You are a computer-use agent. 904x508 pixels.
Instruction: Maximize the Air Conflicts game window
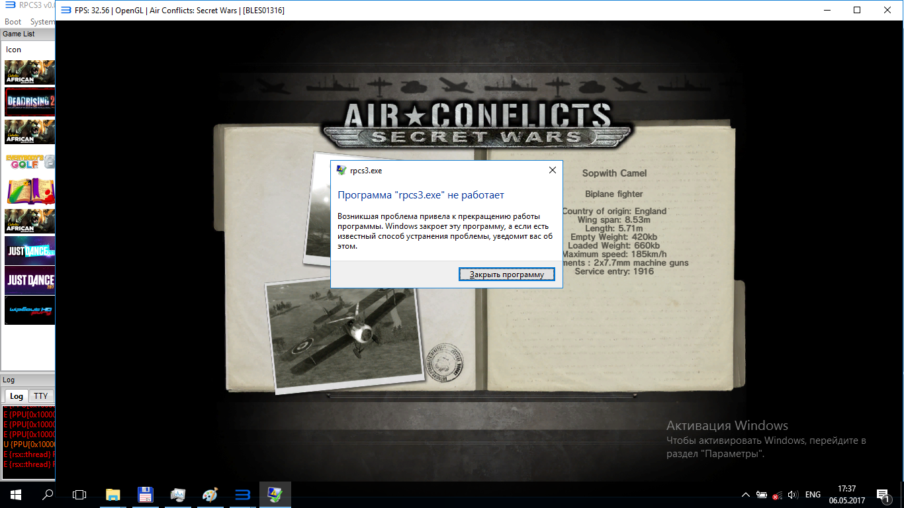(x=857, y=10)
